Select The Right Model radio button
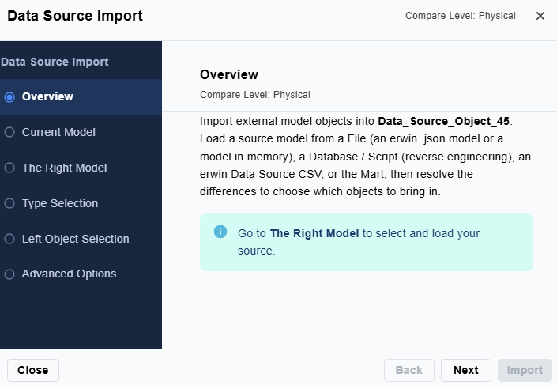This screenshot has height=385, width=557. [9, 168]
